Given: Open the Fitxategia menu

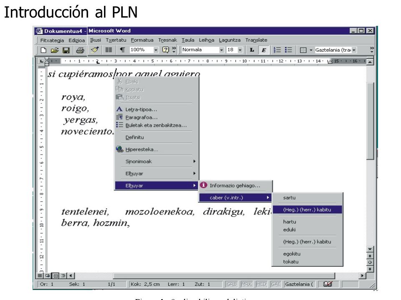Looking at the screenshot, I should pos(52,40).
